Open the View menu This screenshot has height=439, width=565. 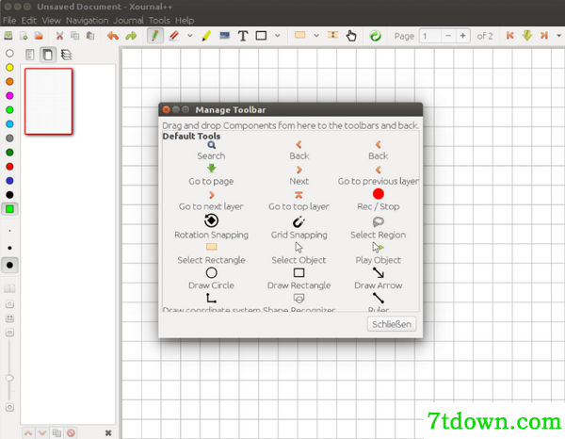pyautogui.click(x=51, y=21)
